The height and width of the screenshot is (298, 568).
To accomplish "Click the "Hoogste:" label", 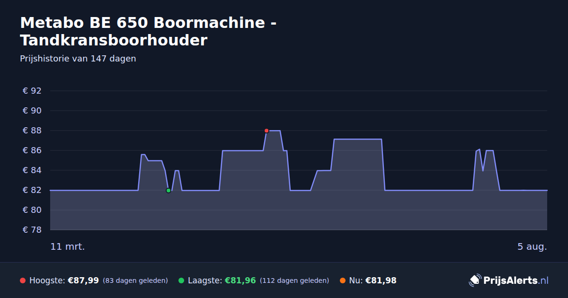I will (x=47, y=280).
